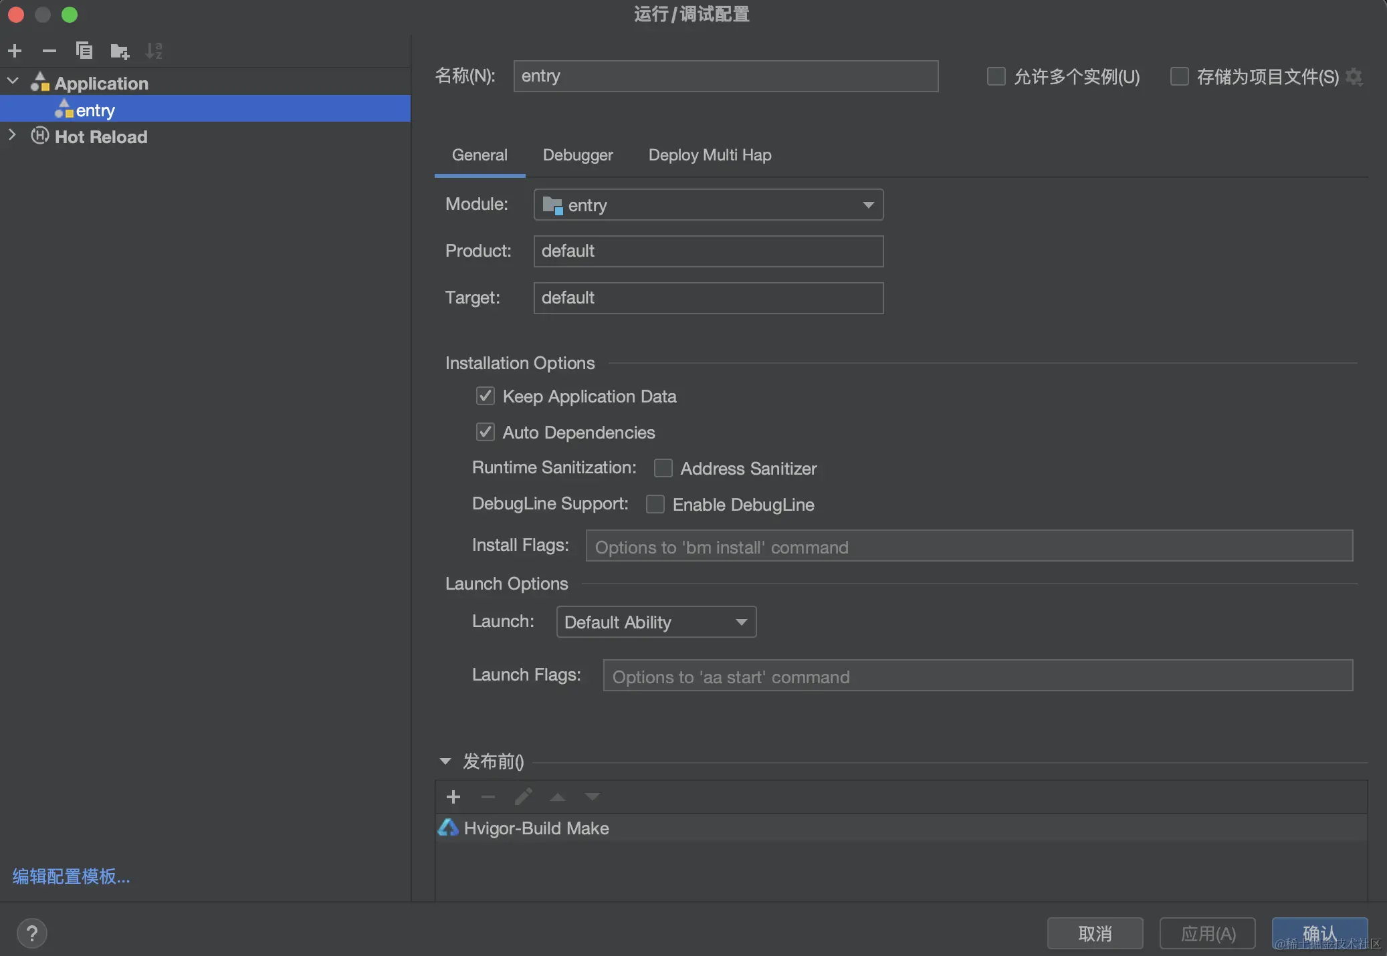
Task: Select Hvigor-Build Make task row
Action: [536, 828]
